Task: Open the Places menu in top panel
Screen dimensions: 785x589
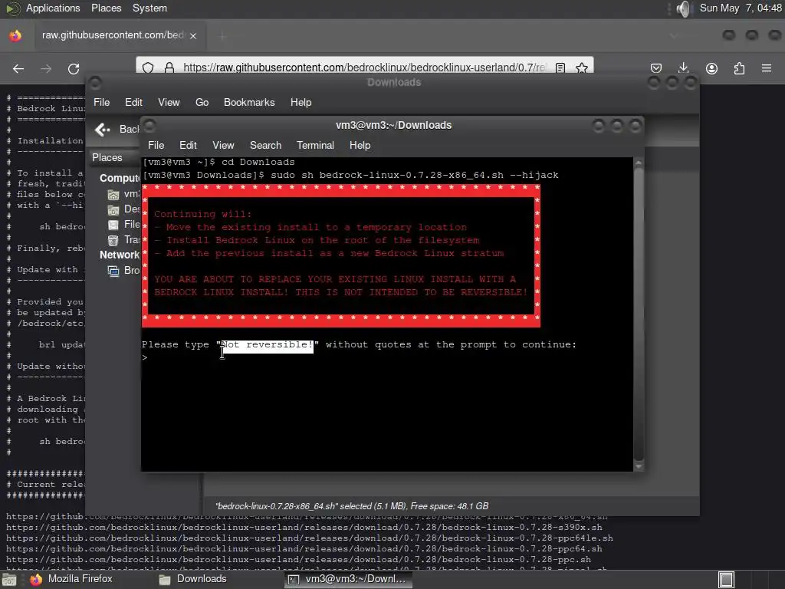Action: coord(106,8)
